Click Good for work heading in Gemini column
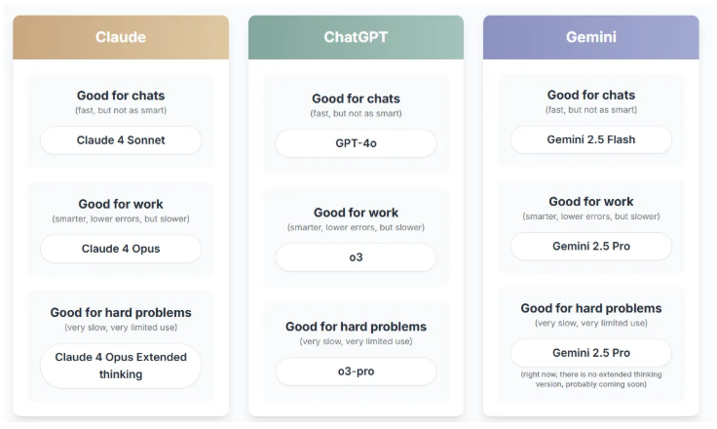Image resolution: width=717 pixels, height=429 pixels. [590, 202]
